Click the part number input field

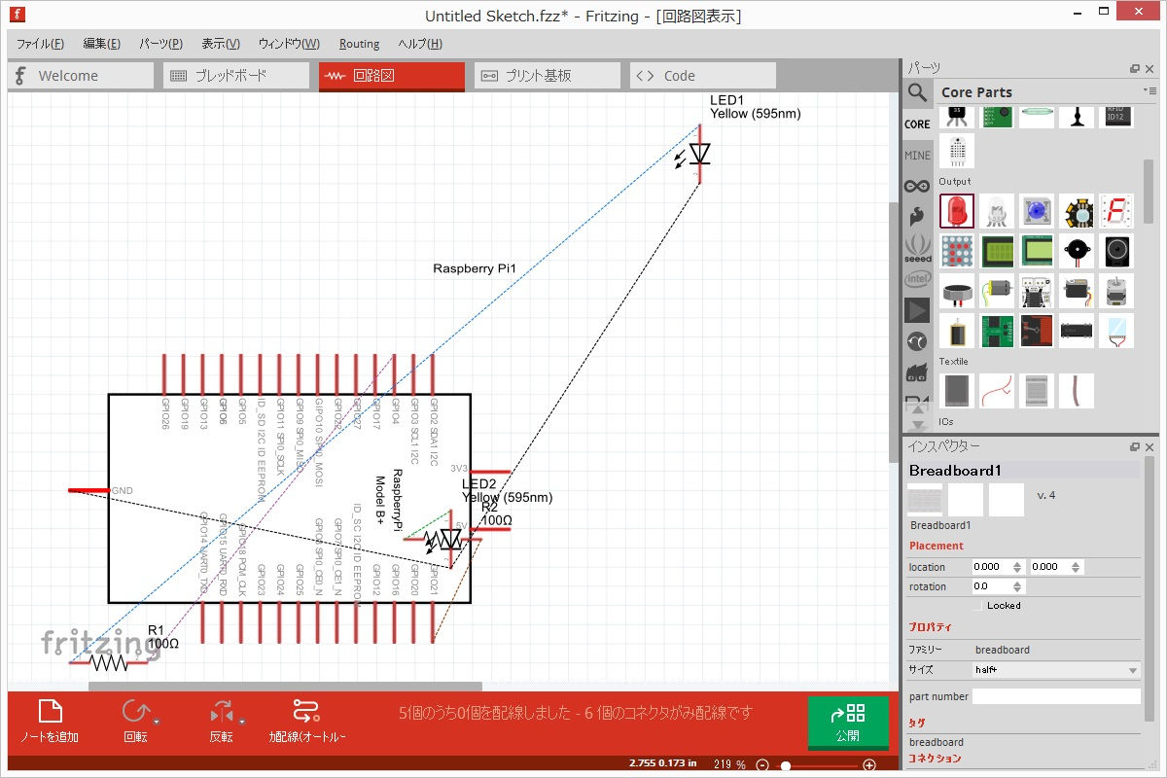[x=1055, y=696]
